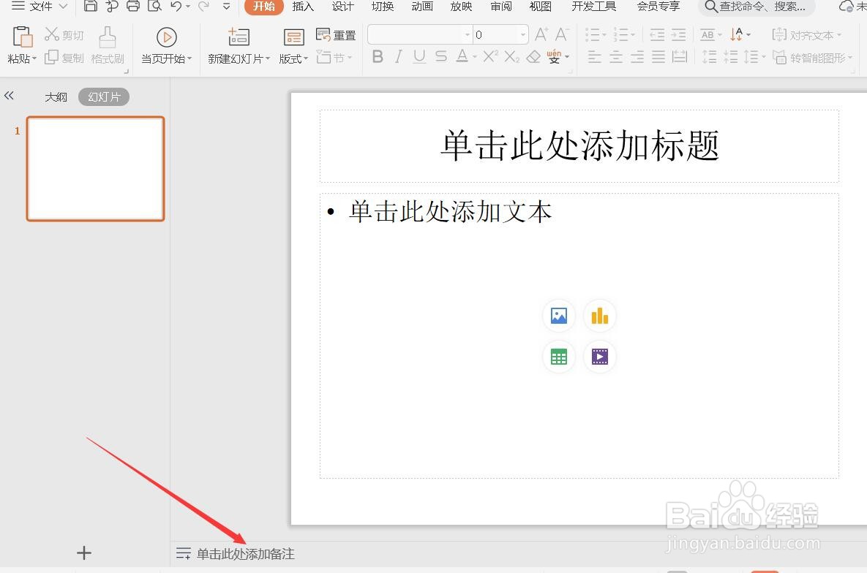Click the Increase Font Size icon
Viewport: 867px width, 573px height.
pos(541,35)
